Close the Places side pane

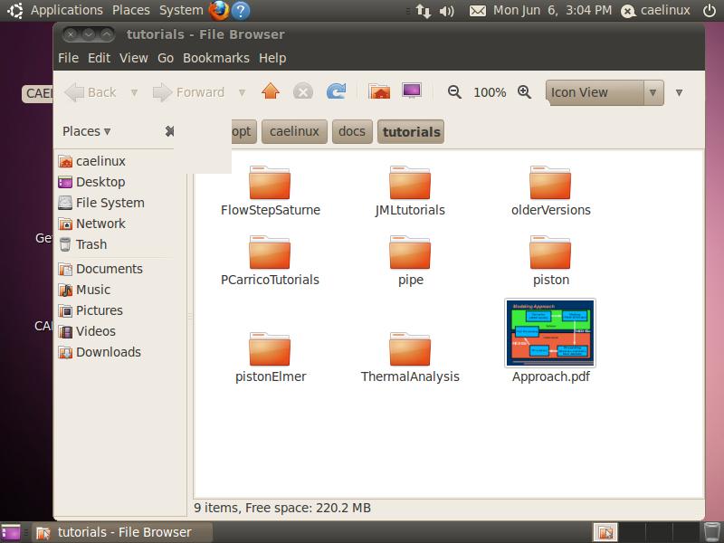click(169, 131)
